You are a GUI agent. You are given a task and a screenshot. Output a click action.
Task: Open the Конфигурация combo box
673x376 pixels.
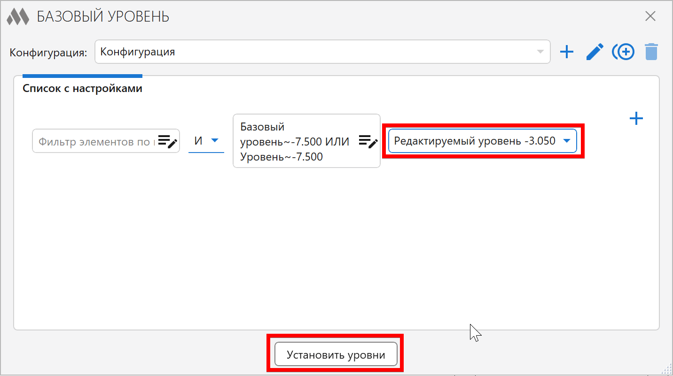point(322,52)
